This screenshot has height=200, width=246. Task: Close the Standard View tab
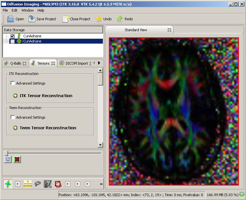click(x=169, y=30)
